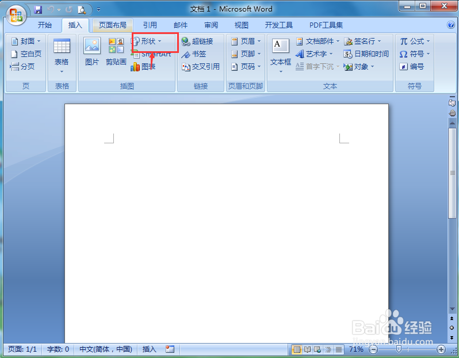This screenshot has height=358, width=459.
Task: Click the scroll down arrow of vertical scrollbar
Action: pos(452,309)
